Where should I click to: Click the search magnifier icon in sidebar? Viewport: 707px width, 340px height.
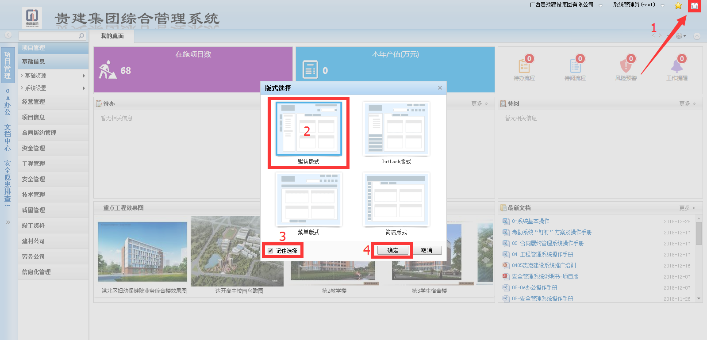[x=81, y=36]
